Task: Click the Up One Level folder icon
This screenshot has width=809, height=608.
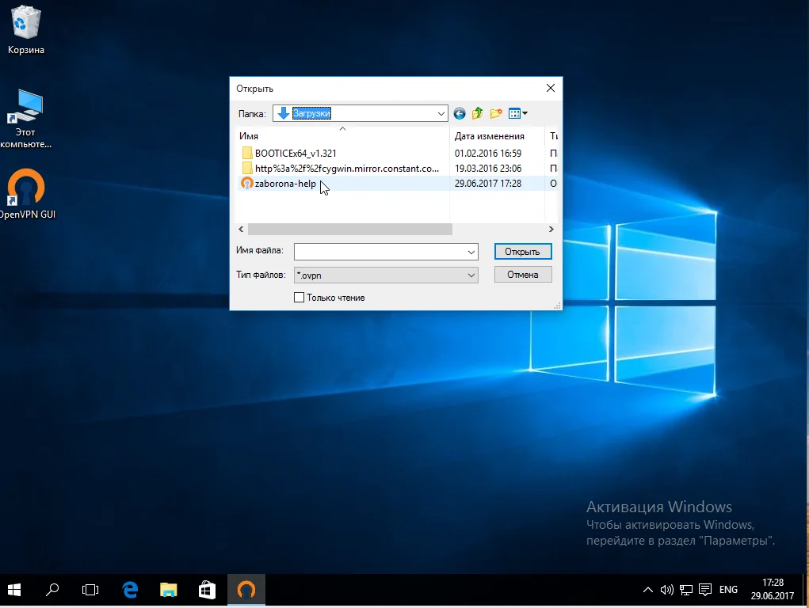Action: click(478, 113)
